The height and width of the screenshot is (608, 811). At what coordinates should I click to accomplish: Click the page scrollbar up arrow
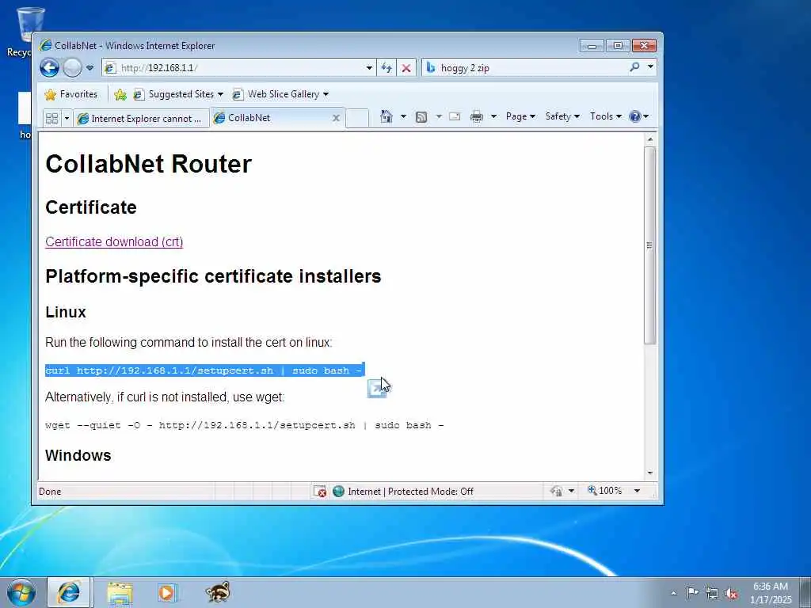650,139
